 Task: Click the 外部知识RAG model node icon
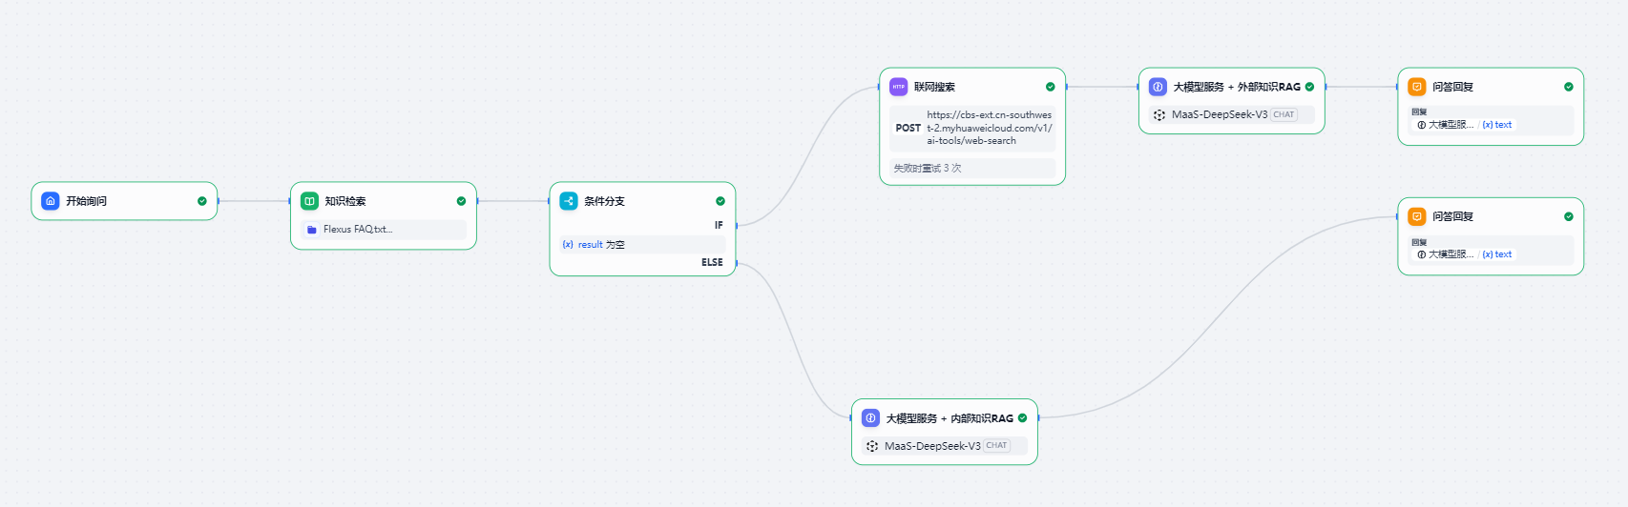(x=1158, y=87)
